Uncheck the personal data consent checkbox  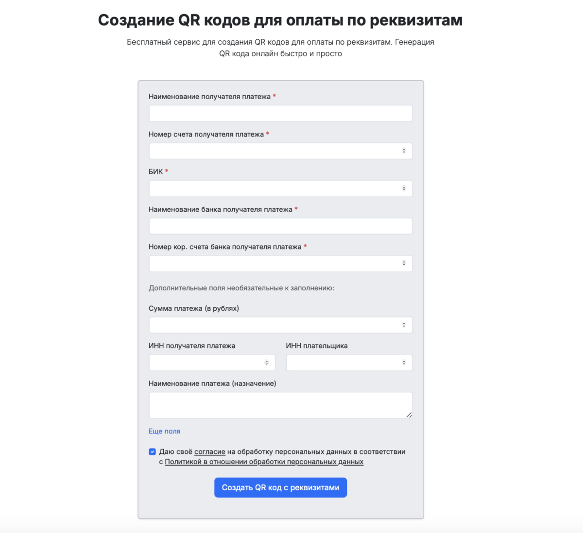click(x=152, y=451)
